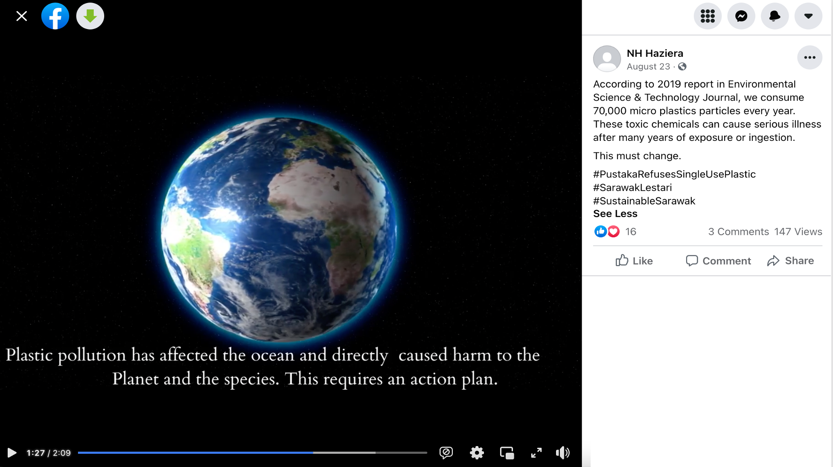This screenshot has height=467, width=833.
Task: Open post options three-dot menu
Action: pos(810,58)
